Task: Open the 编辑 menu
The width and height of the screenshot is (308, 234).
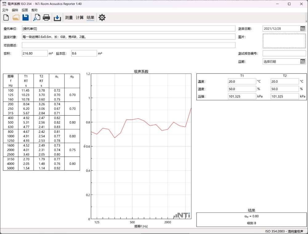Action: pyautogui.click(x=15, y=10)
